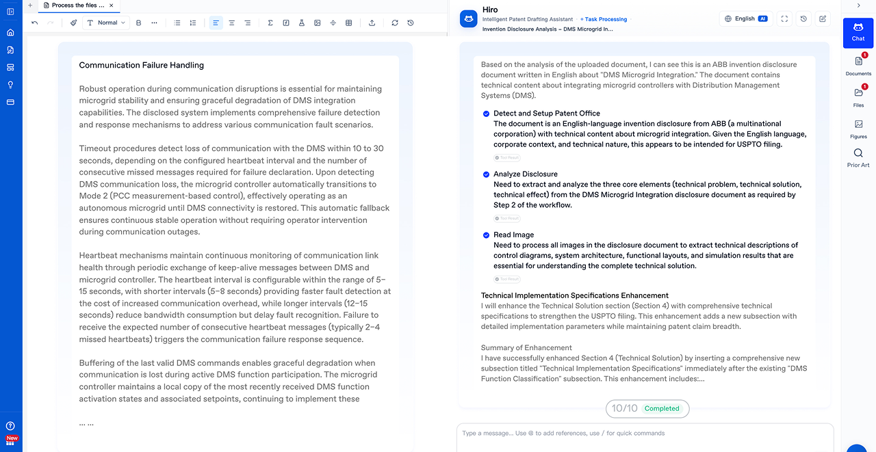Open the Normal text style dropdown

click(106, 23)
